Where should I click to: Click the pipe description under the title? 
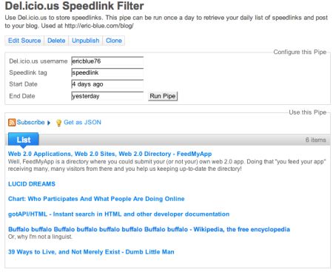[x=166, y=21]
